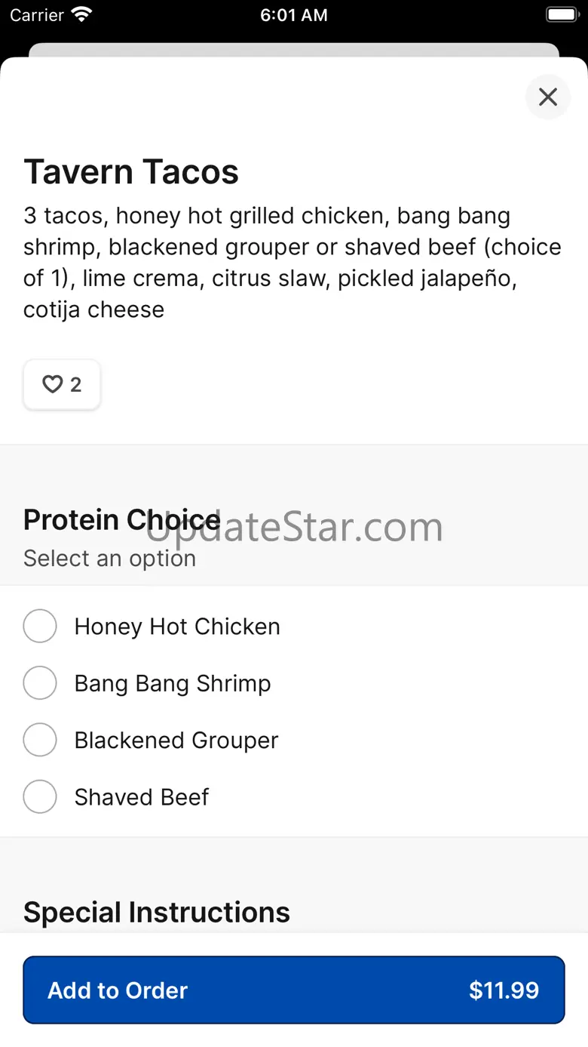
Task: Tap the Honey Hot Chicken label text
Action: point(177,627)
